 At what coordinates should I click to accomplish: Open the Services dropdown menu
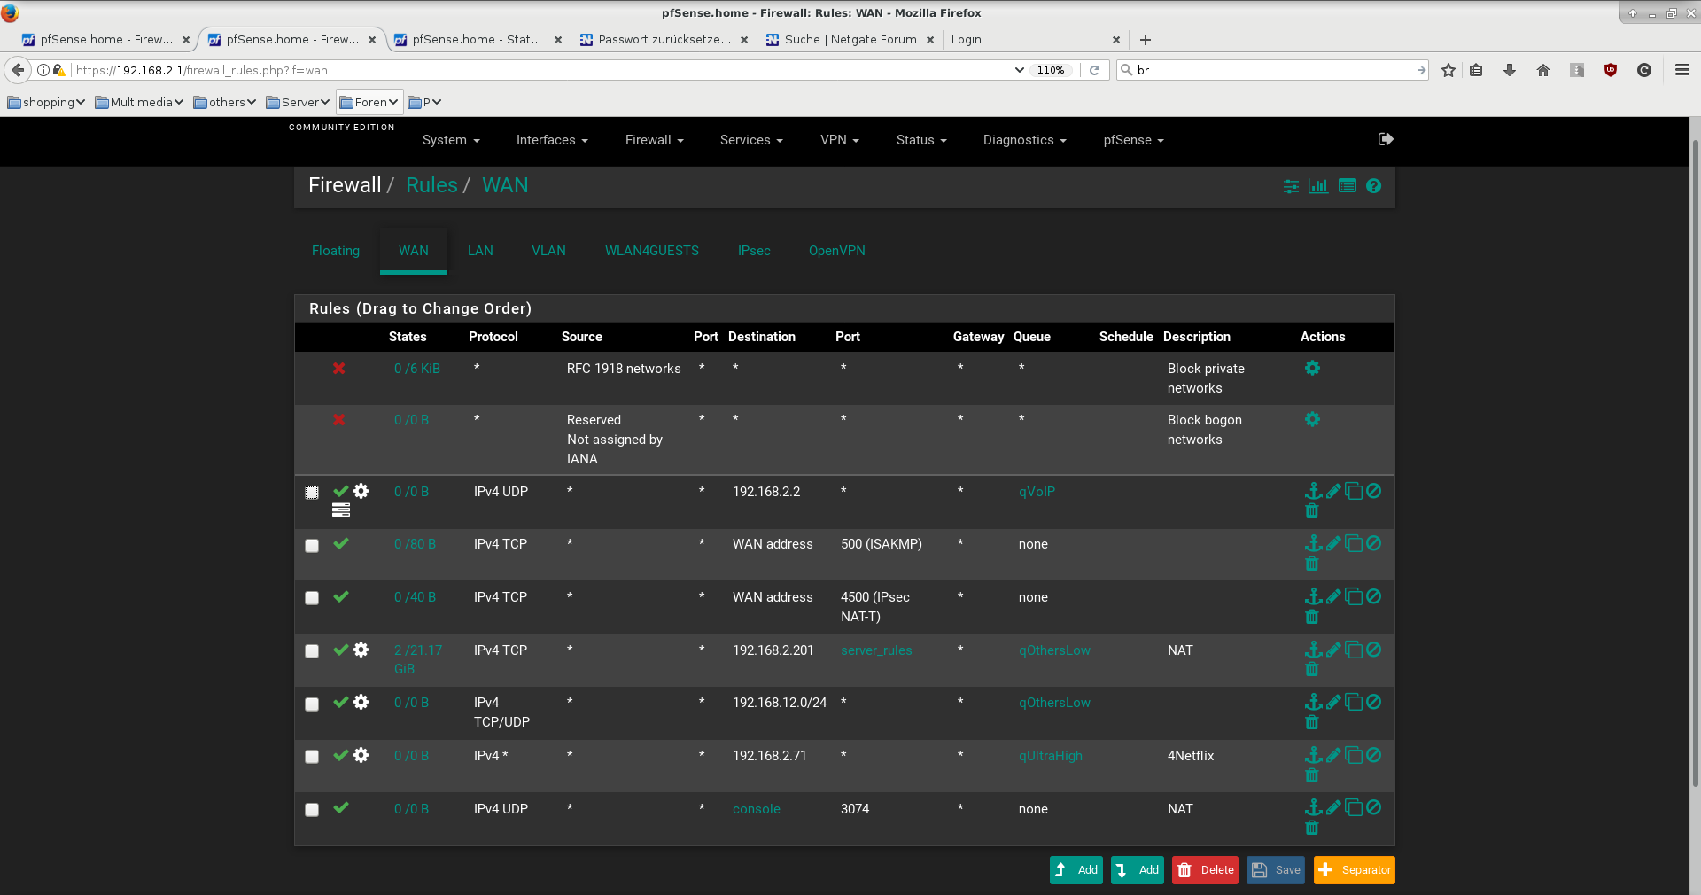(x=750, y=140)
